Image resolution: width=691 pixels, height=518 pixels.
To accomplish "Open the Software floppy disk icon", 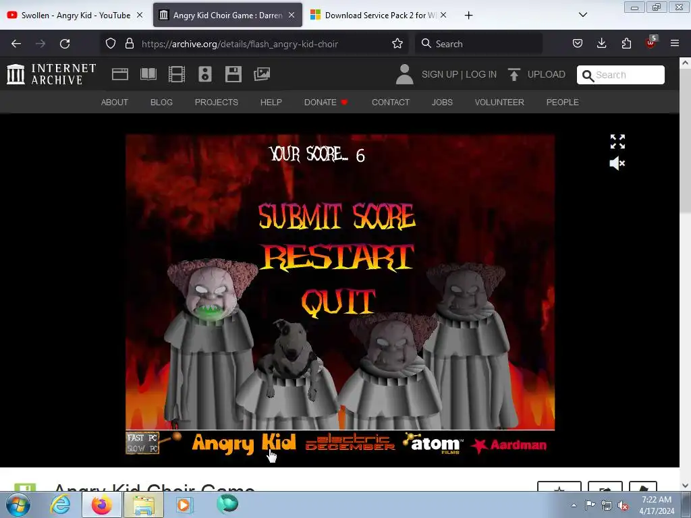I will click(x=233, y=74).
